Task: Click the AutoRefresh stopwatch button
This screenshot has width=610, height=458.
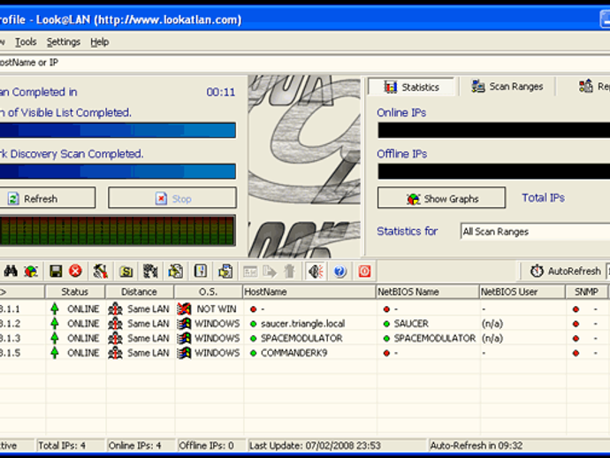Action: click(565, 271)
